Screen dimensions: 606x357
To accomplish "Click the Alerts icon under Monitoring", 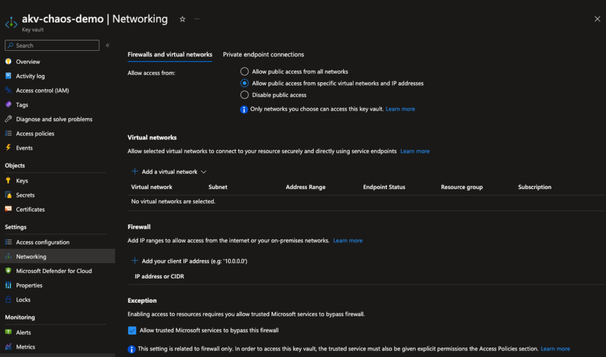I will point(8,332).
